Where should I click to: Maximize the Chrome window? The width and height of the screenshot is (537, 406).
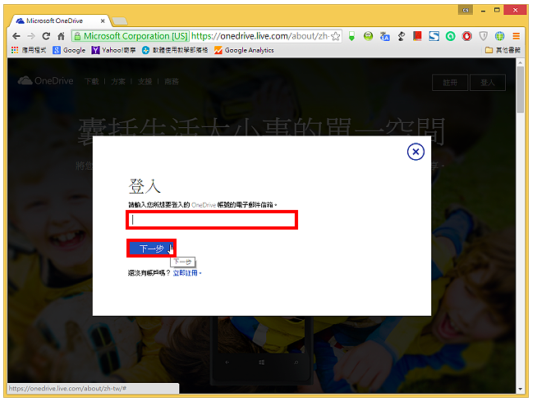pos(497,11)
